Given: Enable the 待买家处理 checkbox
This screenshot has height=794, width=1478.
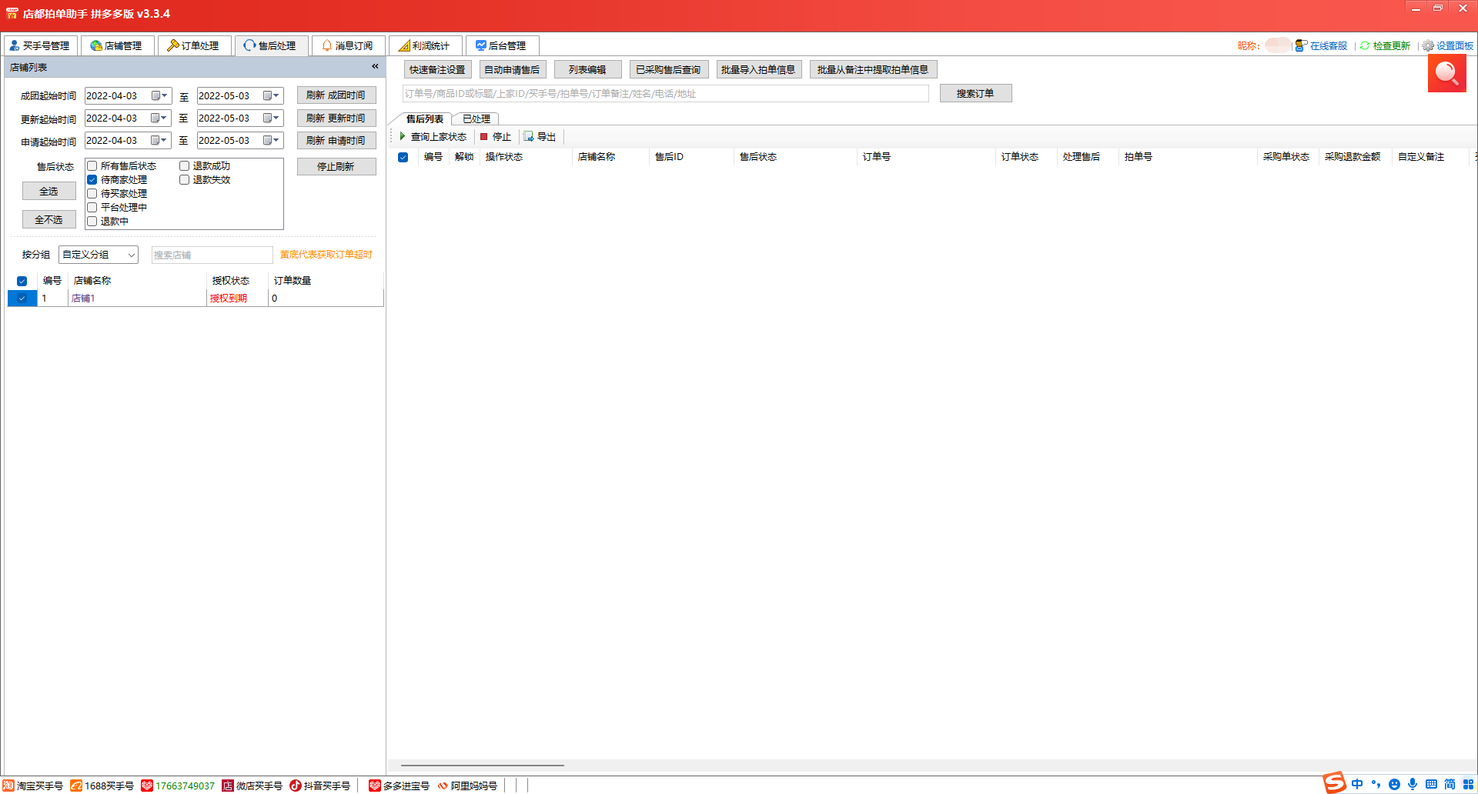Looking at the screenshot, I should coord(92,194).
